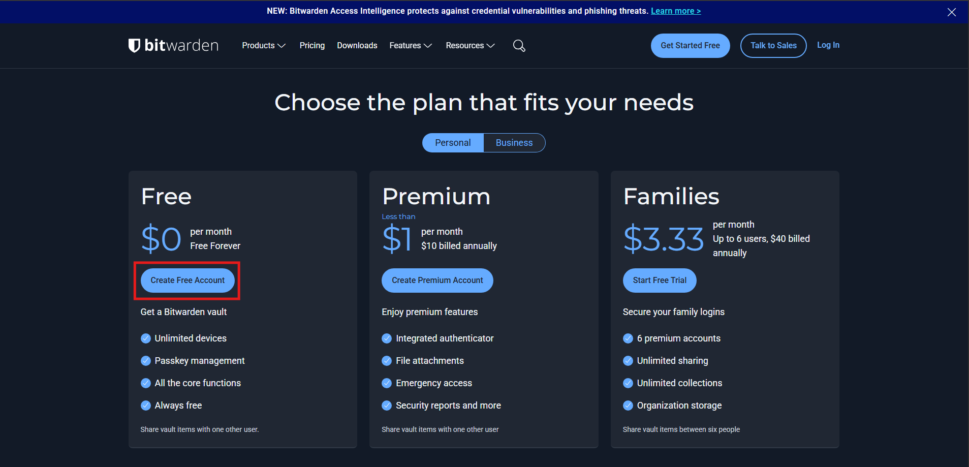This screenshot has width=969, height=467.
Task: Open the Pricing page link
Action: pos(312,46)
